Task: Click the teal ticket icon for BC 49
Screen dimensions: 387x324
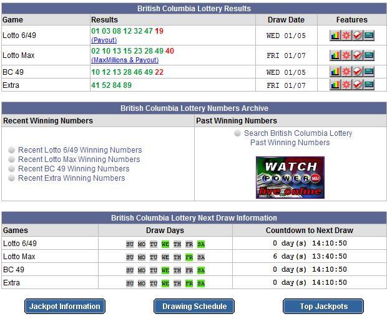Action: 369,72
